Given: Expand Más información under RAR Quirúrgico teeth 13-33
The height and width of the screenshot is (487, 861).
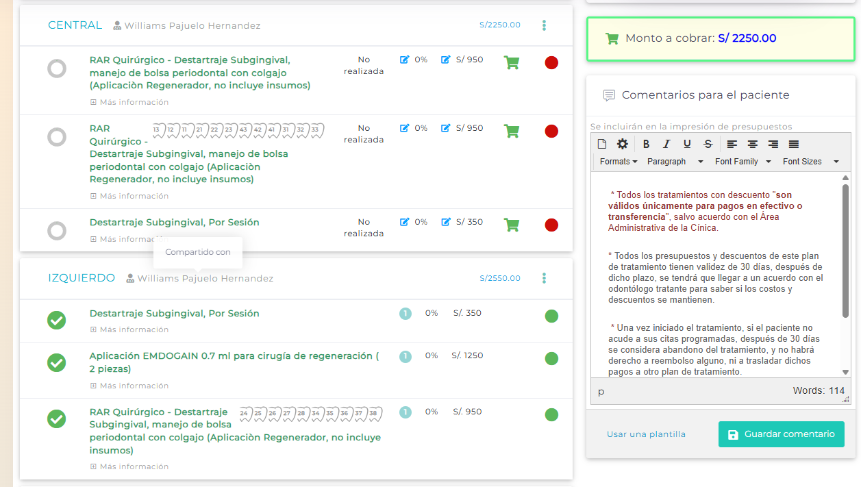Looking at the screenshot, I should pyautogui.click(x=129, y=196).
